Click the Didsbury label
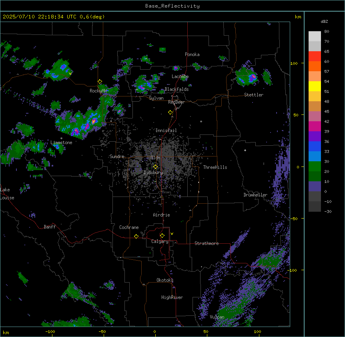 tap(153, 173)
